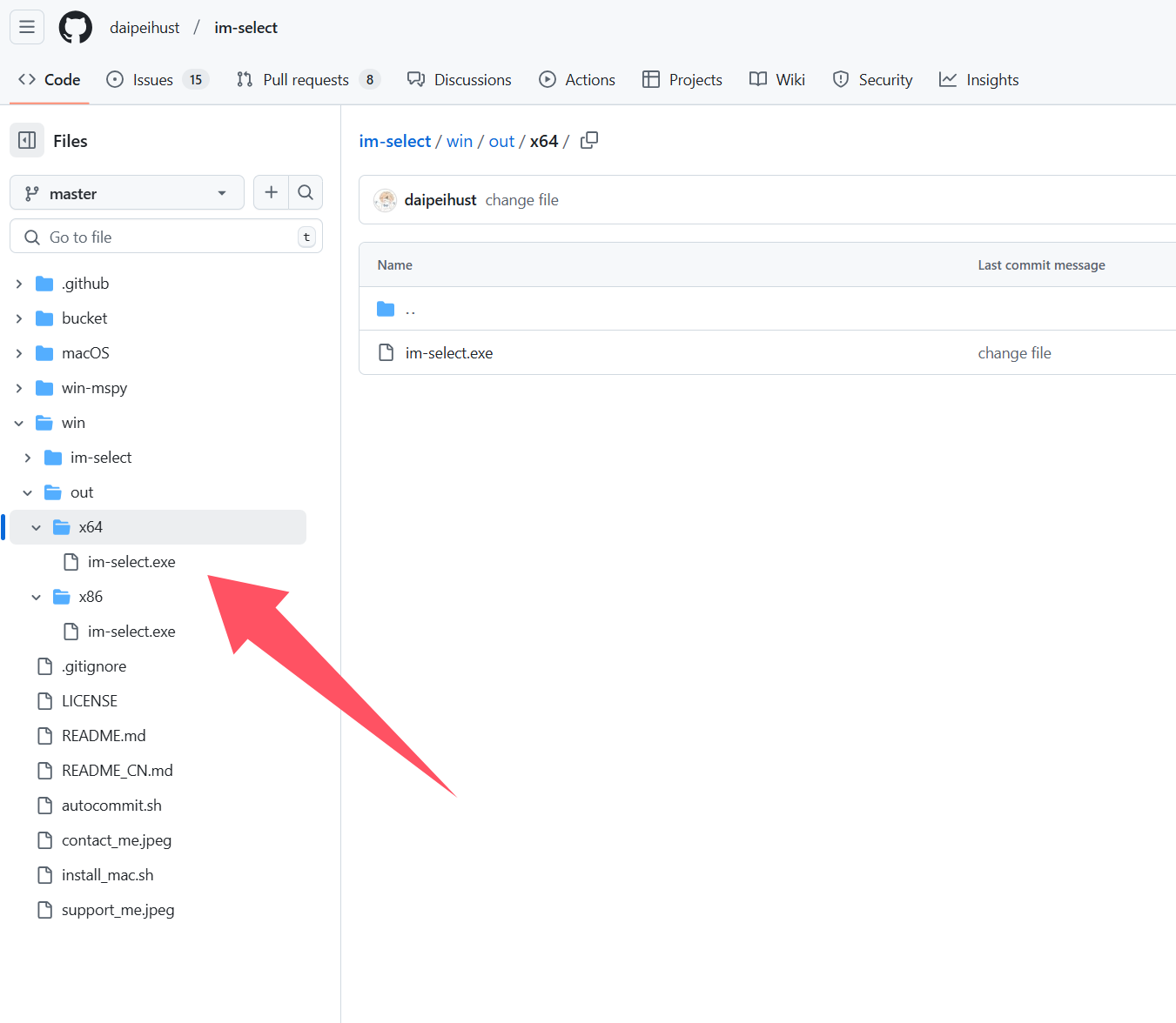Collapse the file tree sidebar icon

(27, 140)
